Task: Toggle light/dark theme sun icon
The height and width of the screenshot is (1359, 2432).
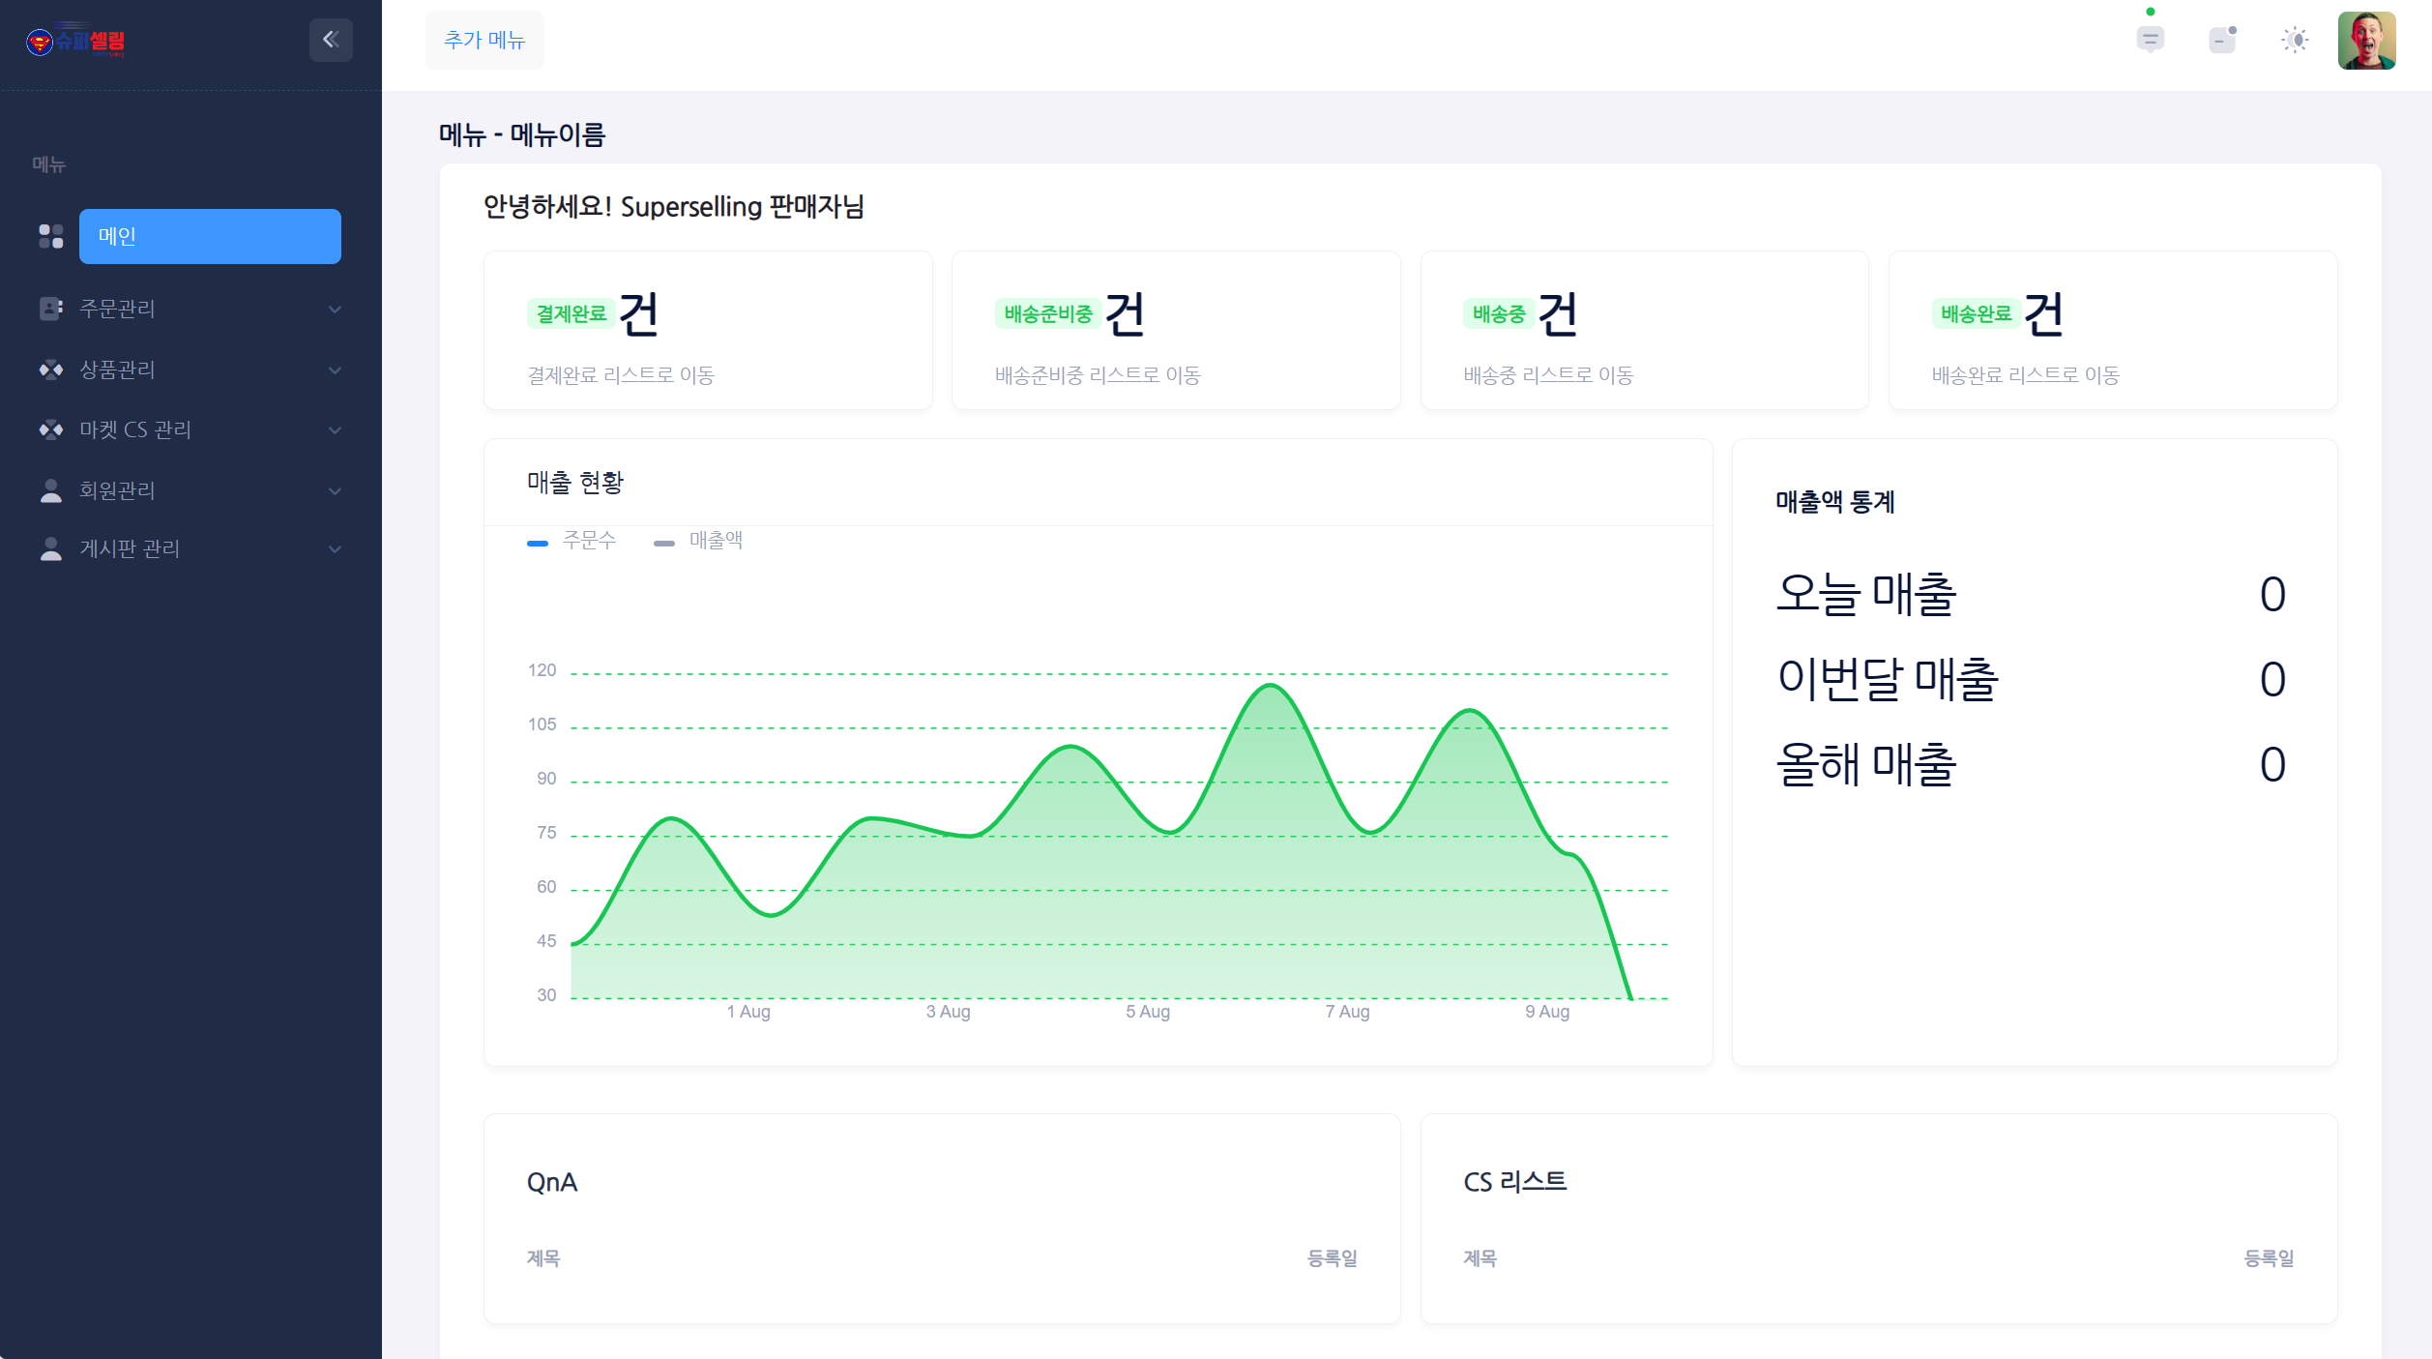Action: (x=2295, y=40)
